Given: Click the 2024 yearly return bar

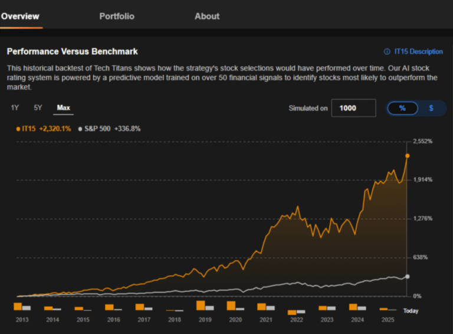Looking at the screenshot, I should click(x=353, y=307).
